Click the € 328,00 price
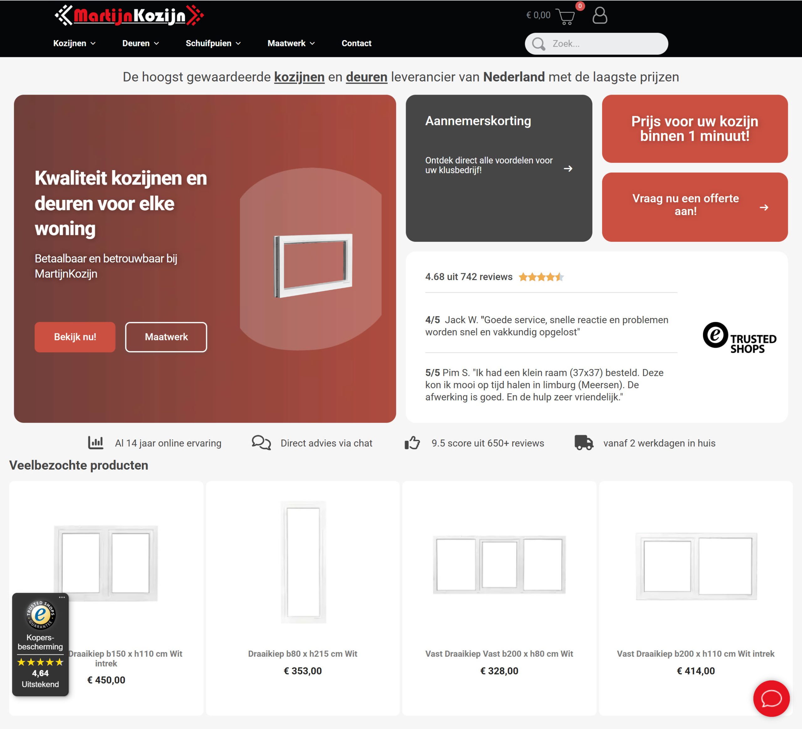Screen dimensions: 802x729 tap(499, 671)
